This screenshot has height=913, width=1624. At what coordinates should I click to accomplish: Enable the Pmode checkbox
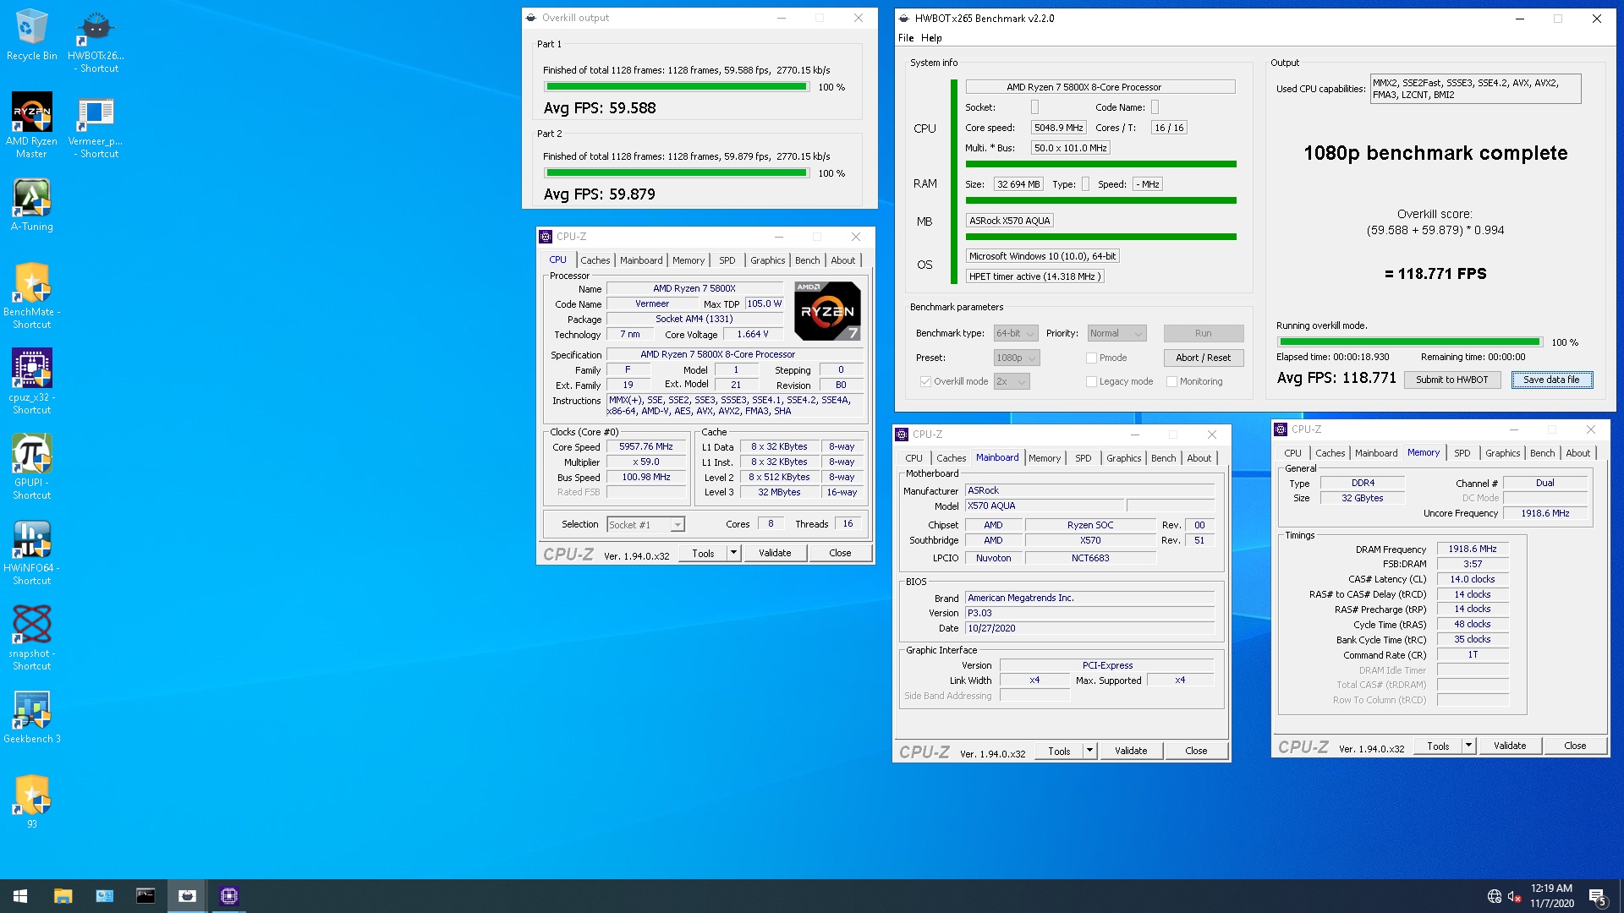1091,358
